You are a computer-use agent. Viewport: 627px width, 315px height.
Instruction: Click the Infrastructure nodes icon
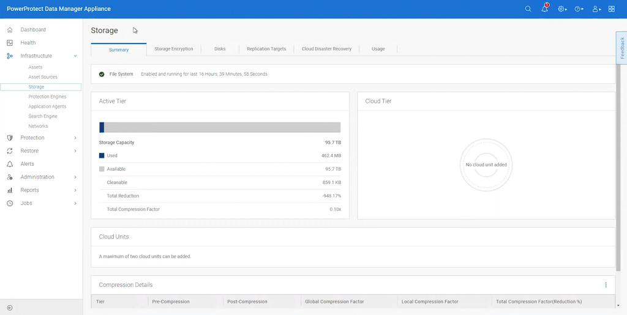pyautogui.click(x=10, y=56)
